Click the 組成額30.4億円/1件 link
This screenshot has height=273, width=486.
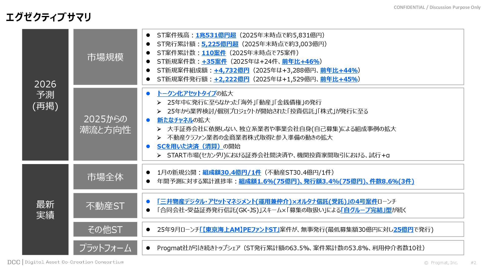(x=232, y=172)
